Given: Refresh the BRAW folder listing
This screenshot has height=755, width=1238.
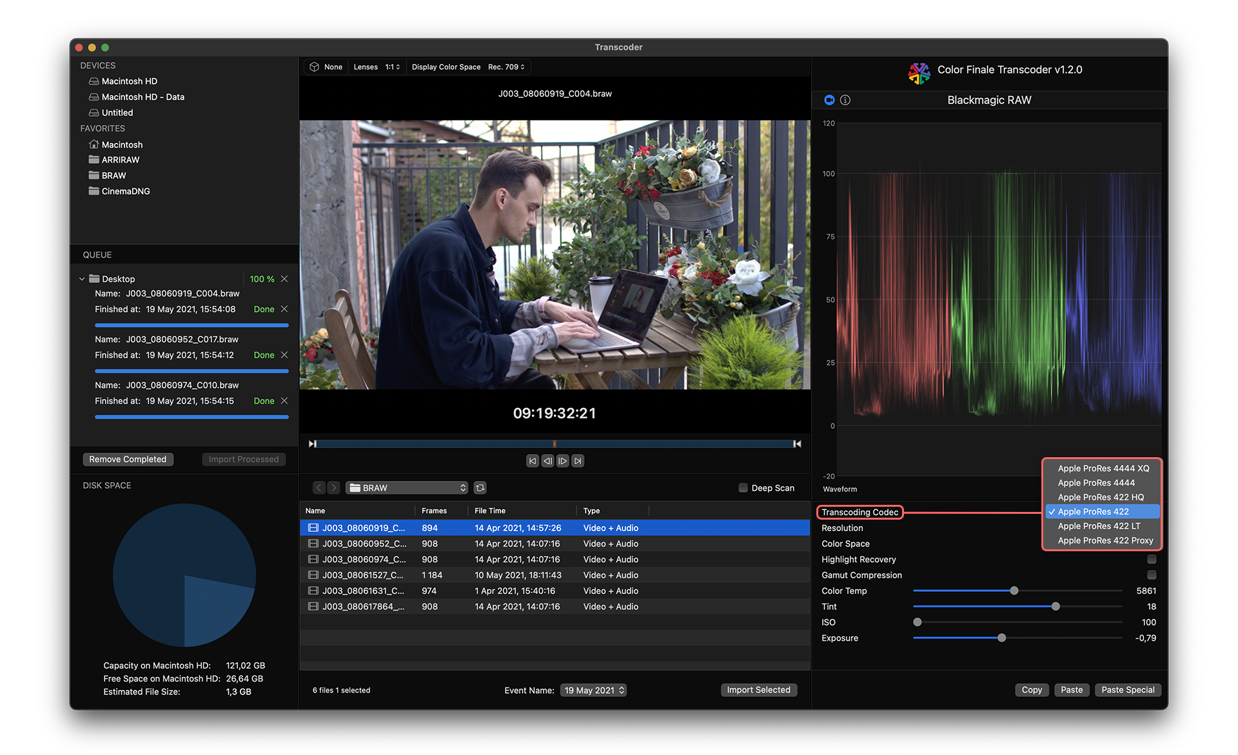Looking at the screenshot, I should [480, 488].
